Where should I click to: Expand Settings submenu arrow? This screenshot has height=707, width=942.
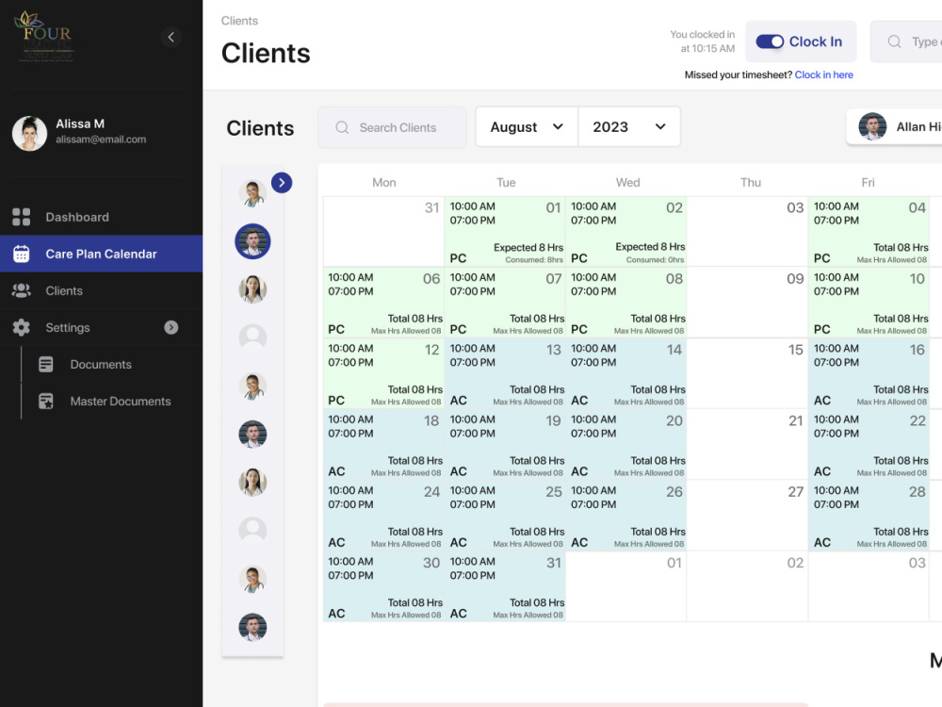(171, 328)
